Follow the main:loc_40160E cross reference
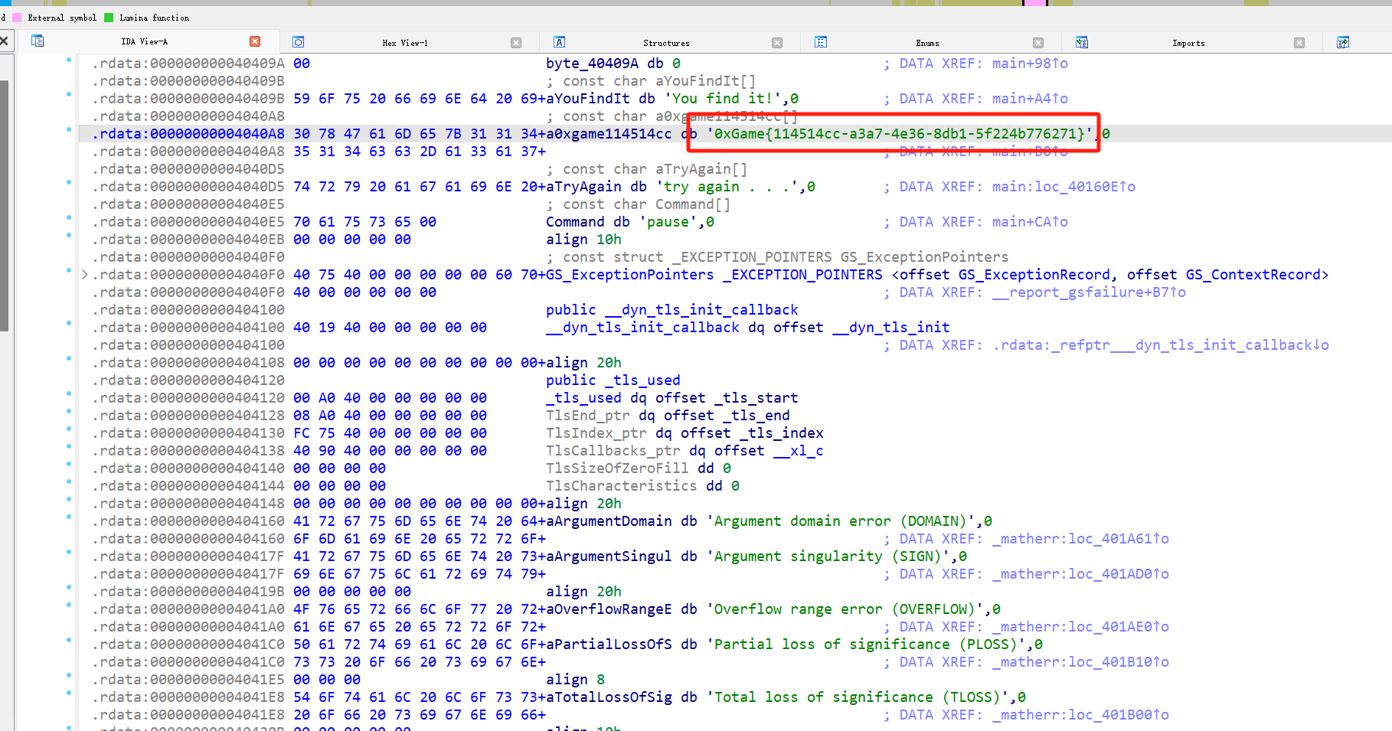 click(x=1064, y=187)
